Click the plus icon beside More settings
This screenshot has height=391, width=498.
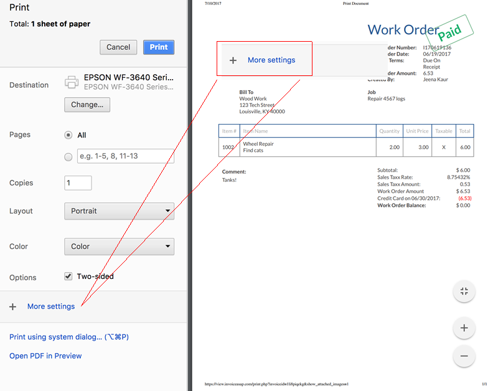pyautogui.click(x=12, y=306)
